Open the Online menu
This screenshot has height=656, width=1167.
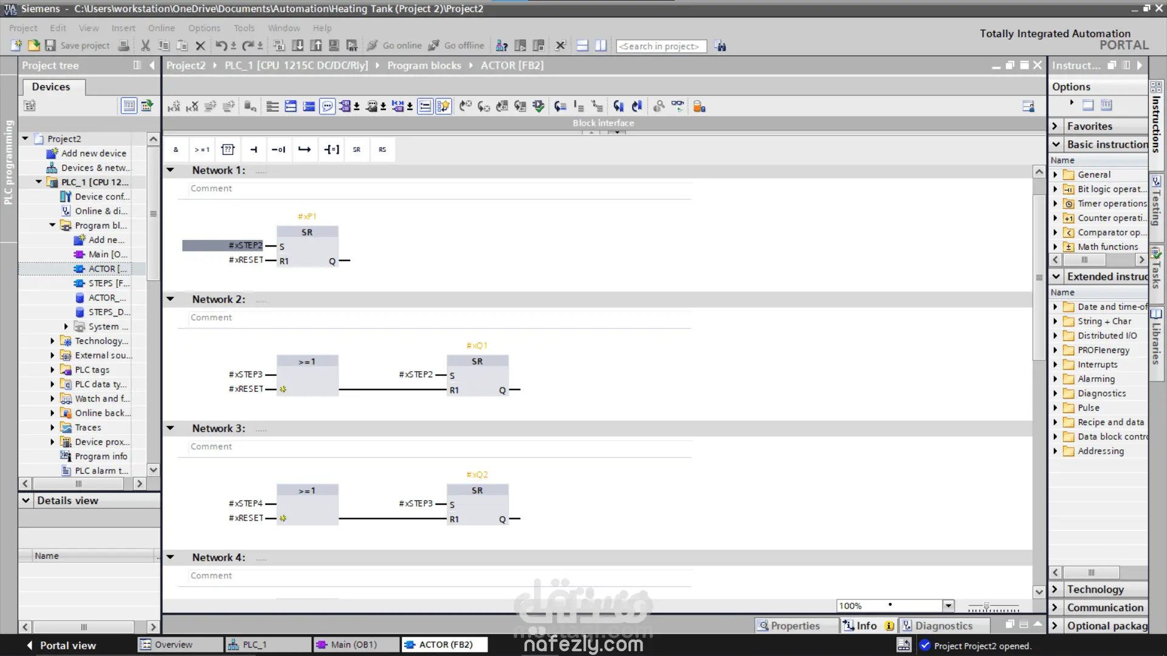click(162, 28)
